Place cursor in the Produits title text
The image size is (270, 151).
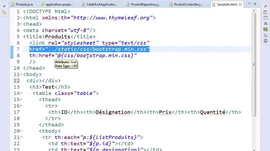(x=57, y=36)
